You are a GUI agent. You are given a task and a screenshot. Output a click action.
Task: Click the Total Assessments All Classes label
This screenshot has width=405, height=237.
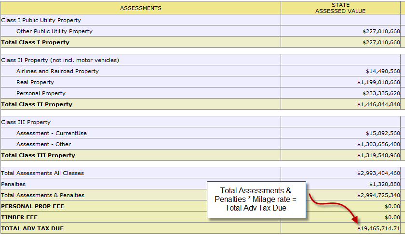[x=42, y=173]
